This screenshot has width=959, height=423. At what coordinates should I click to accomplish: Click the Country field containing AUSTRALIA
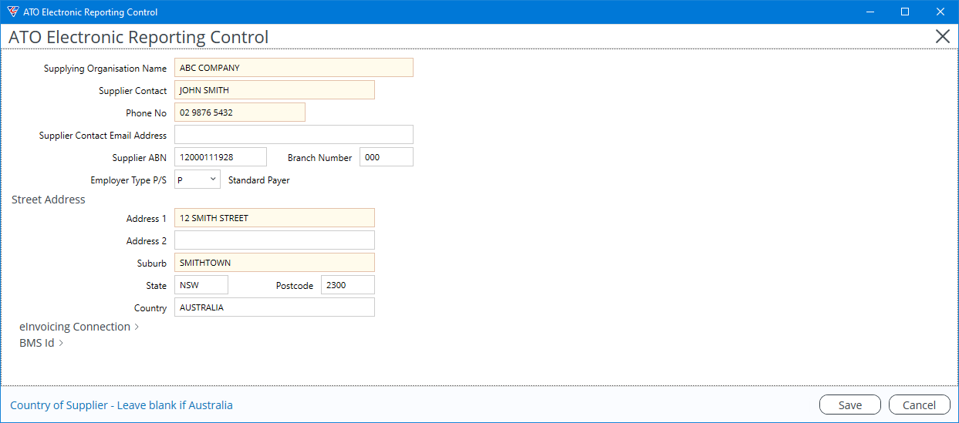[x=275, y=307]
